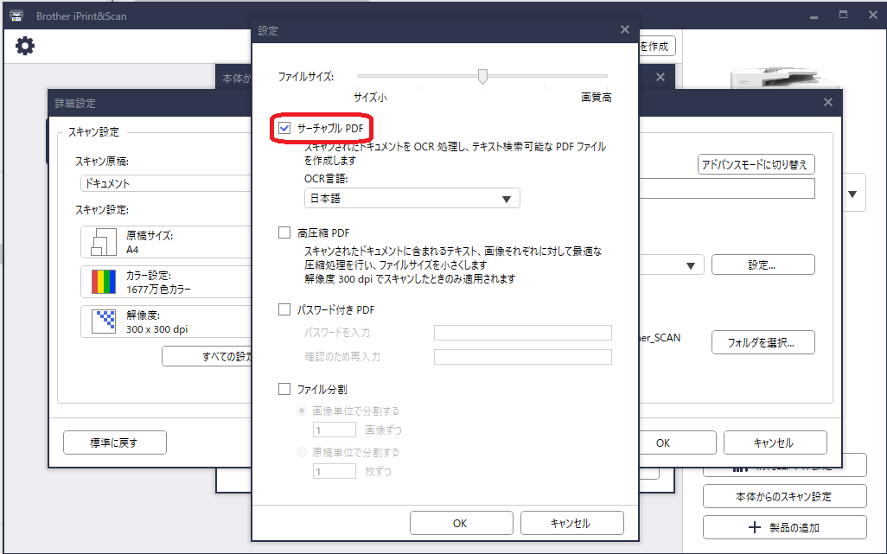Click the 標準に戻す button
The height and width of the screenshot is (554, 887).
pos(115,443)
